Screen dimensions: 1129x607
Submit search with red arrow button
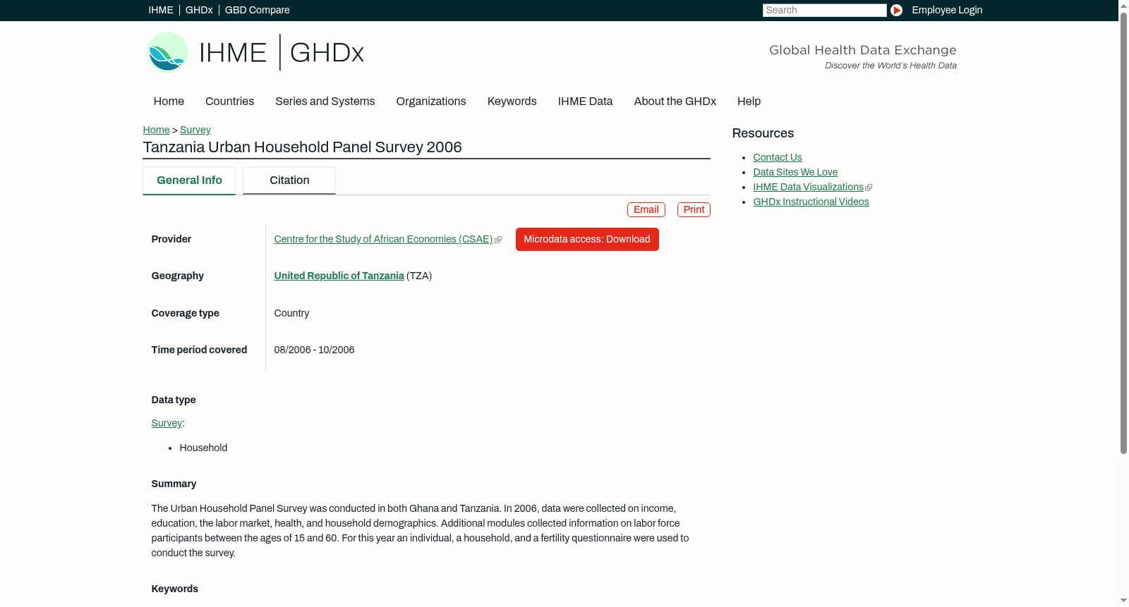coord(896,10)
